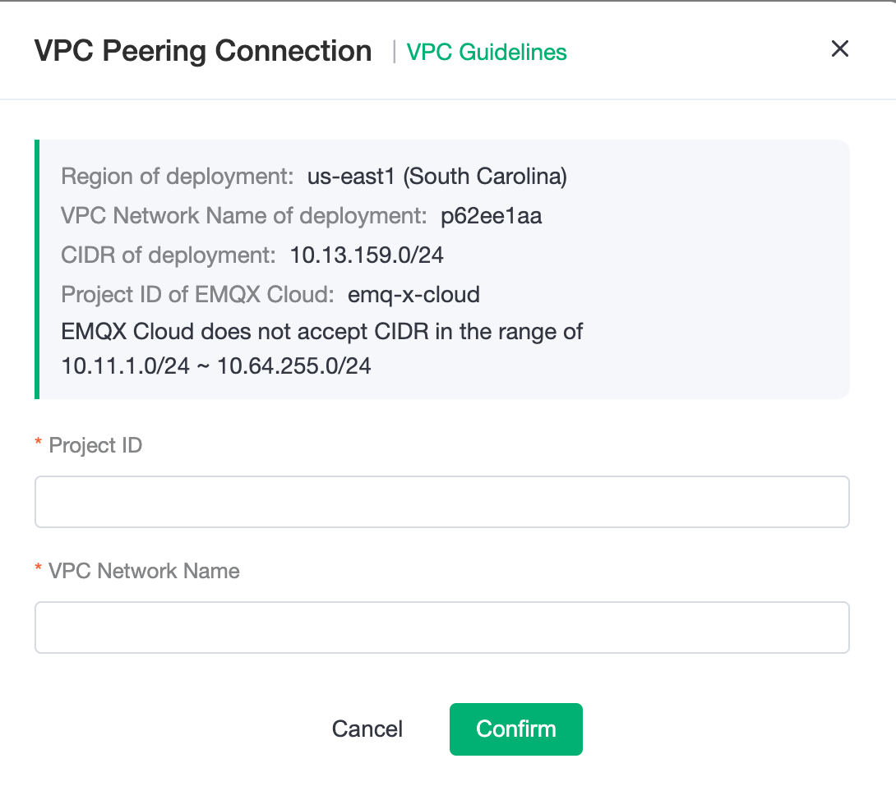Click the 10.13.159.0/24 deployment CIDR value
896x800 pixels.
pos(367,255)
